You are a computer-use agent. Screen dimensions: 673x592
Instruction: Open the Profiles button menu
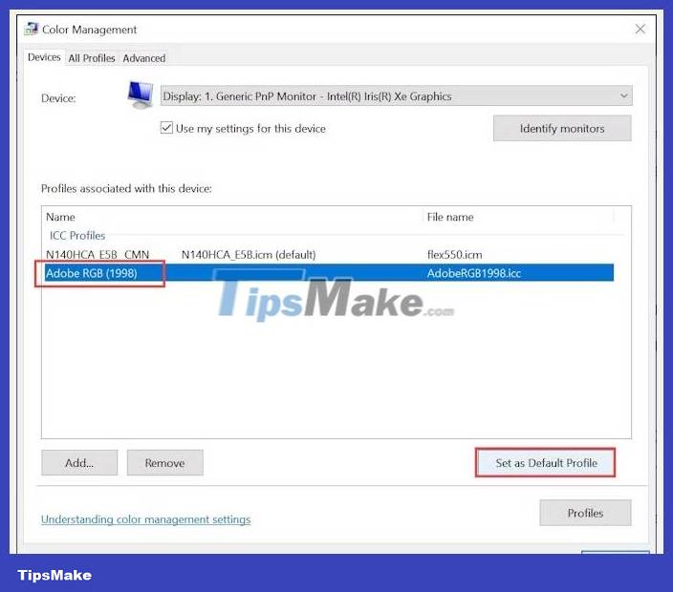click(585, 513)
